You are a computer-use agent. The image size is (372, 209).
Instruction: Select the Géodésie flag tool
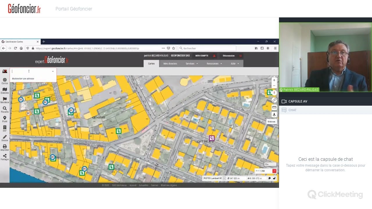click(x=5, y=100)
